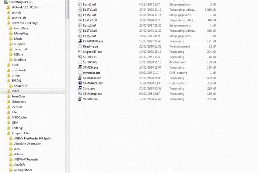This screenshot has width=258, height=173.
Task: Open the UserData subfolder
Action: coord(20,60)
